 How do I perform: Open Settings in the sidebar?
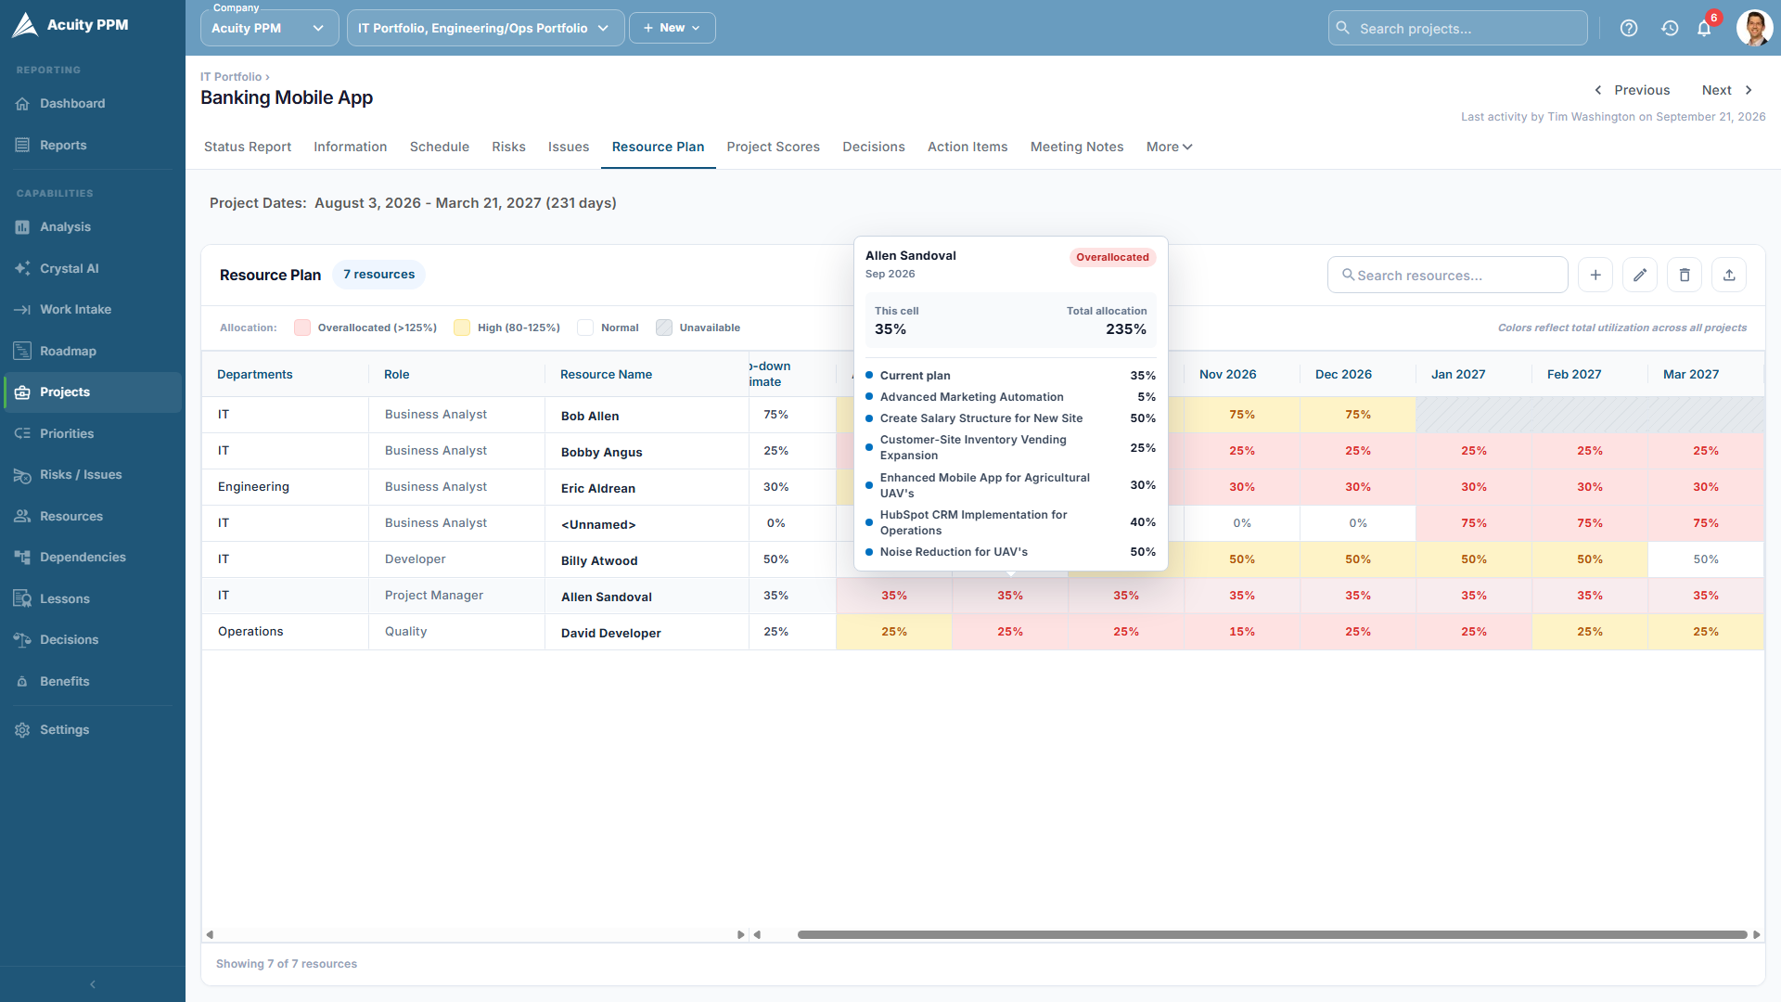[93, 730]
